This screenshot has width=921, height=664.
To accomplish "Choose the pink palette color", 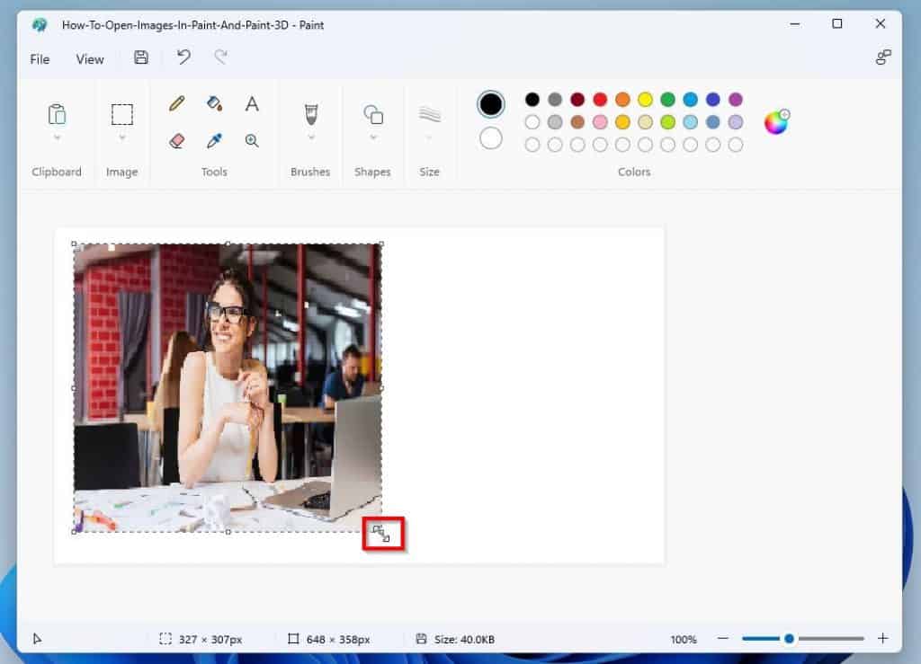I will point(600,122).
